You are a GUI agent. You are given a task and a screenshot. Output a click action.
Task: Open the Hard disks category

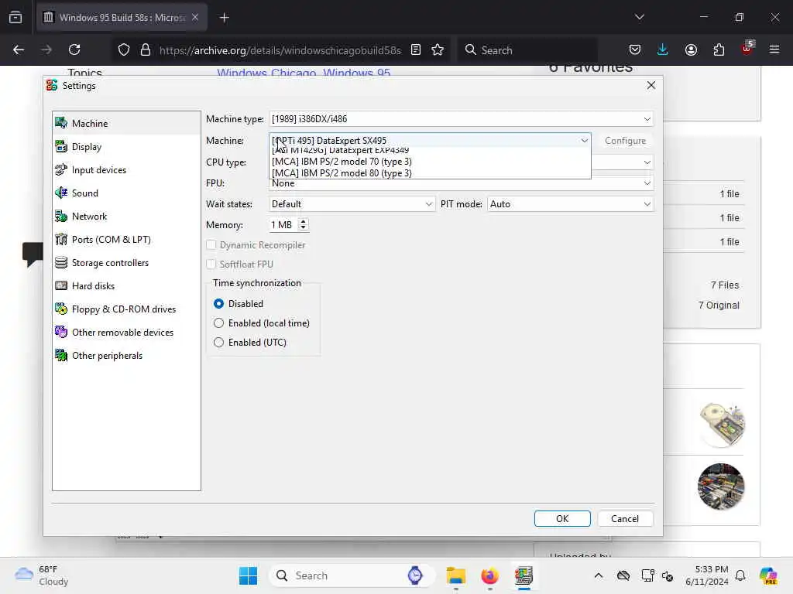126,286
